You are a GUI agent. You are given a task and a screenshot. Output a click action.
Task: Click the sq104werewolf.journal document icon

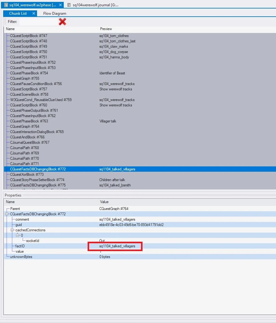69,5
